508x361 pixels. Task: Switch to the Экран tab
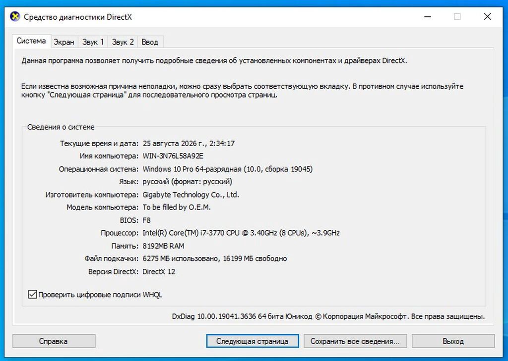(64, 42)
